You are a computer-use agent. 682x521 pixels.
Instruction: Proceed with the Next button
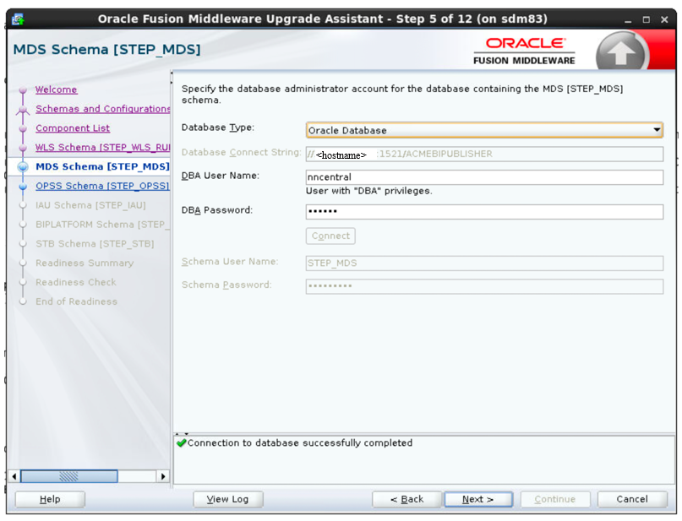point(478,499)
